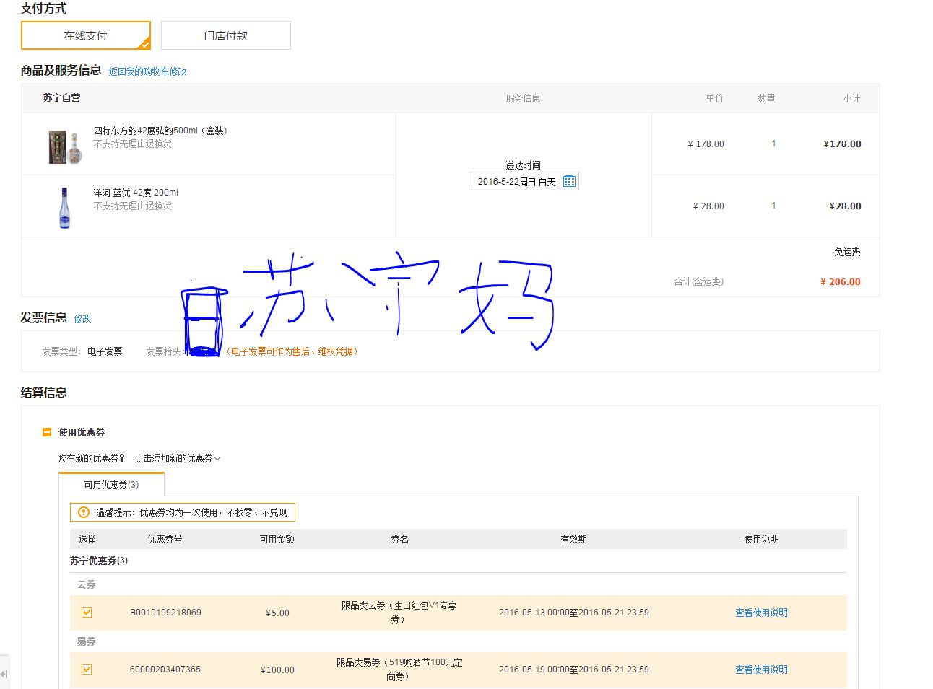933x689 pixels.
Task: Click the 四特东方韵 unit price ¥ 178.00
Action: click(706, 144)
